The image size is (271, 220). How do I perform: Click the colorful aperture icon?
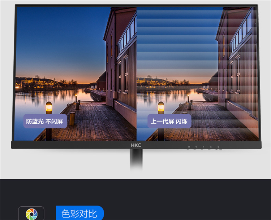click(x=31, y=214)
